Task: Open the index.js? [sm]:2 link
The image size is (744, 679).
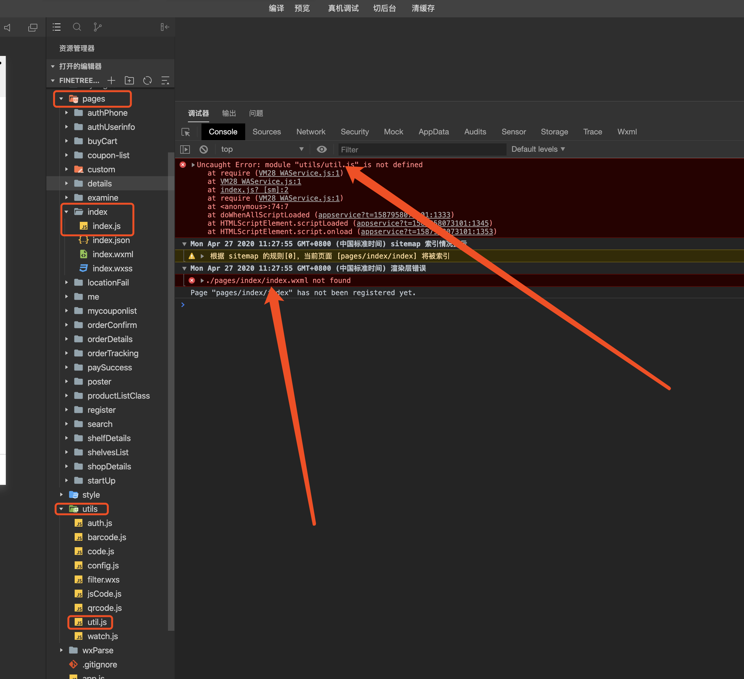Action: click(x=254, y=190)
